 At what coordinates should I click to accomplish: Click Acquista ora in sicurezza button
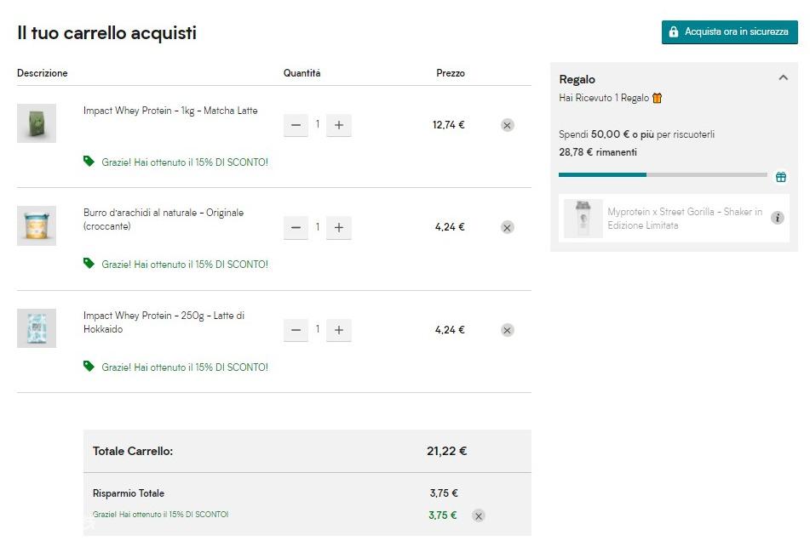point(729,32)
